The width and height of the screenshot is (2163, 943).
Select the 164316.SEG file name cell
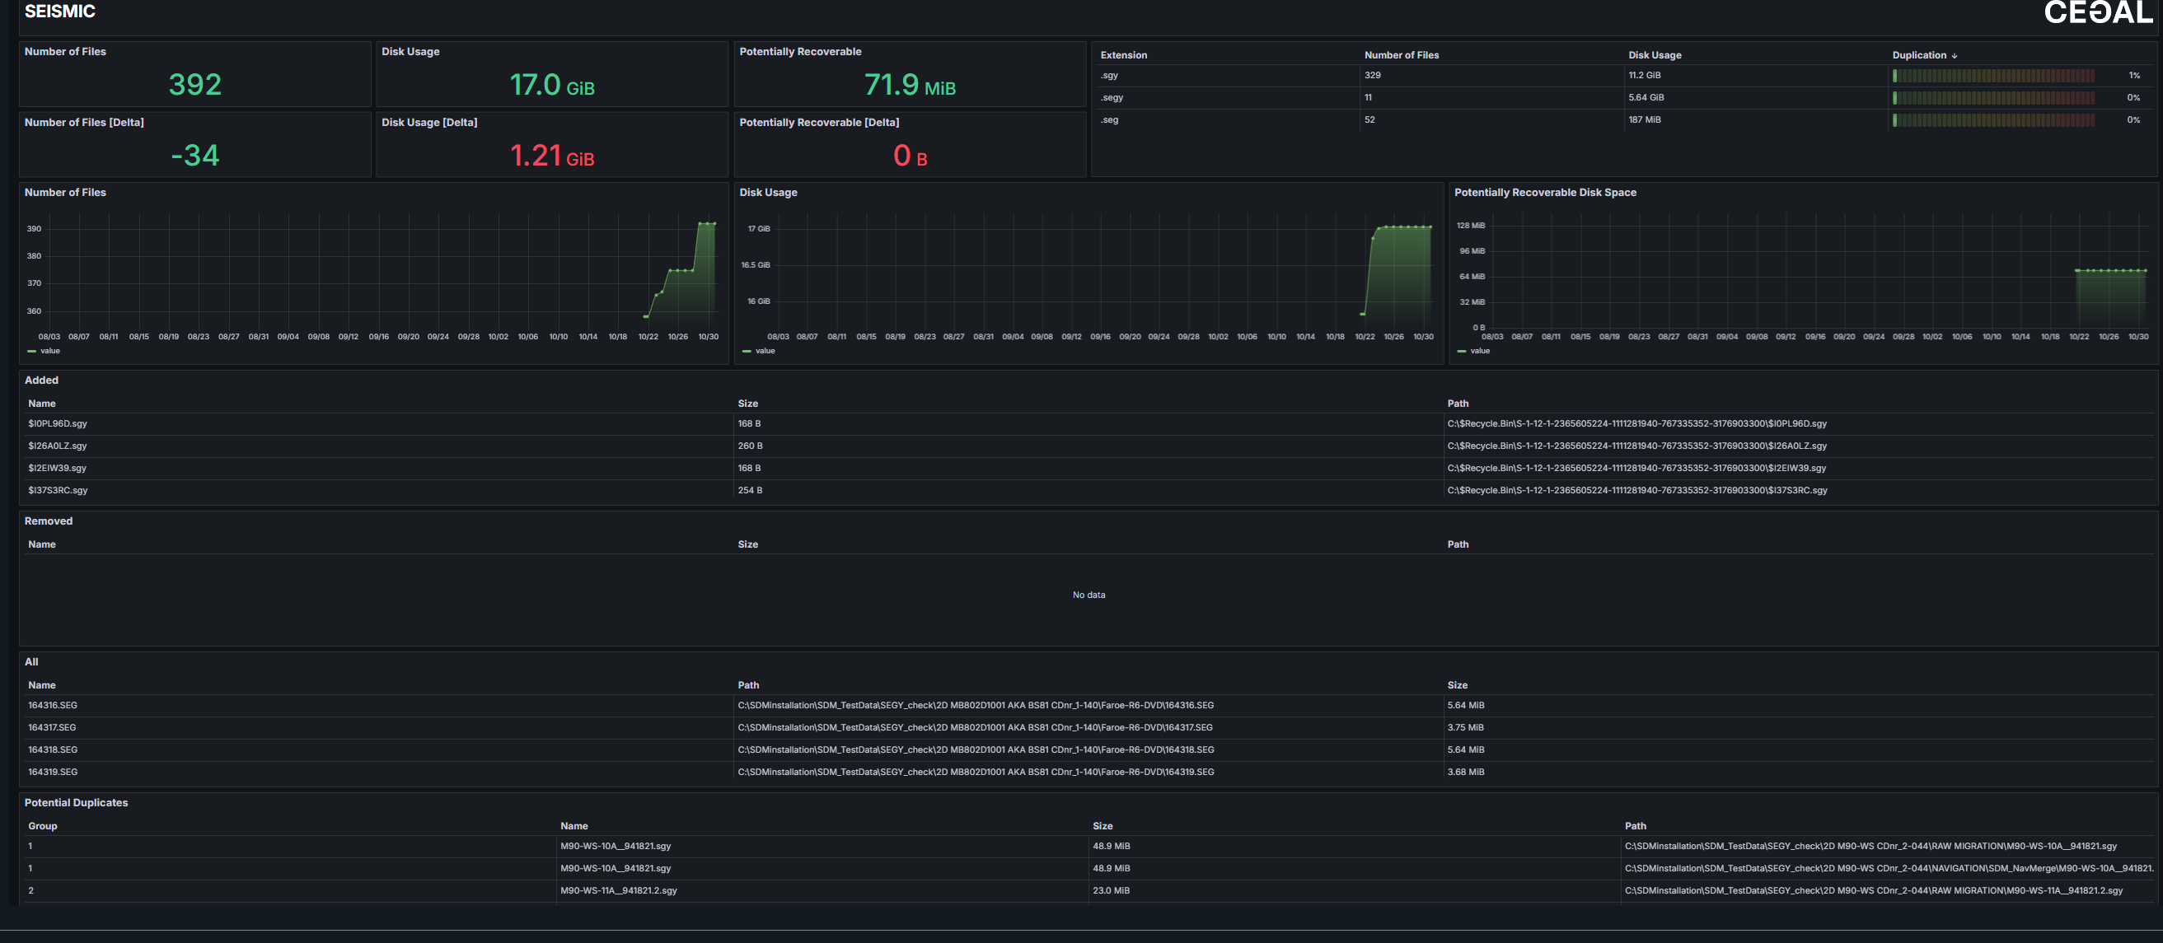pos(52,706)
